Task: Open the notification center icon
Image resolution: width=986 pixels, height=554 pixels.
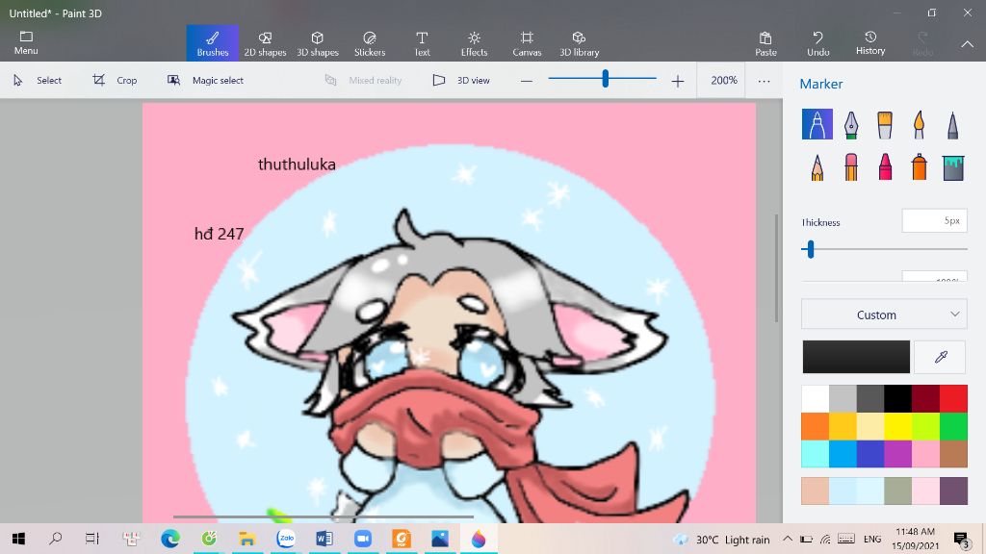Action: [960, 539]
